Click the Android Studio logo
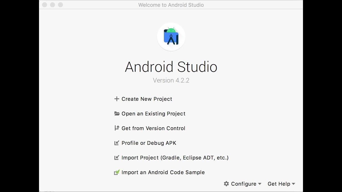The image size is (342, 192). tap(171, 37)
